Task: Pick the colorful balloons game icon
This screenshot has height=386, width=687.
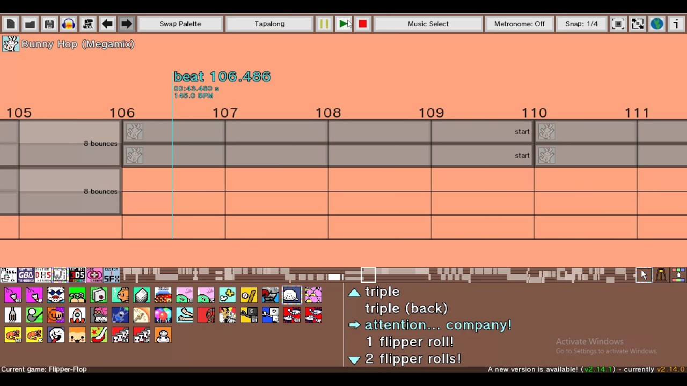Action: pos(163,315)
